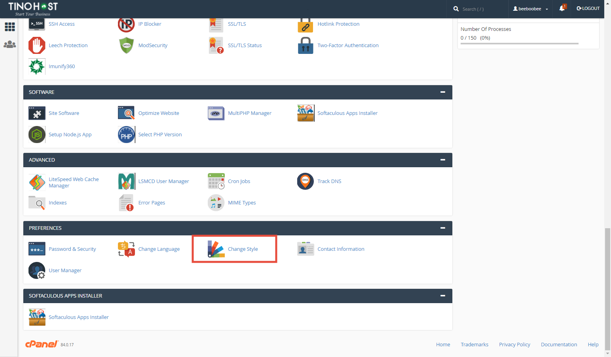
Task: Click the Setup Node.js App icon
Action: coord(37,135)
